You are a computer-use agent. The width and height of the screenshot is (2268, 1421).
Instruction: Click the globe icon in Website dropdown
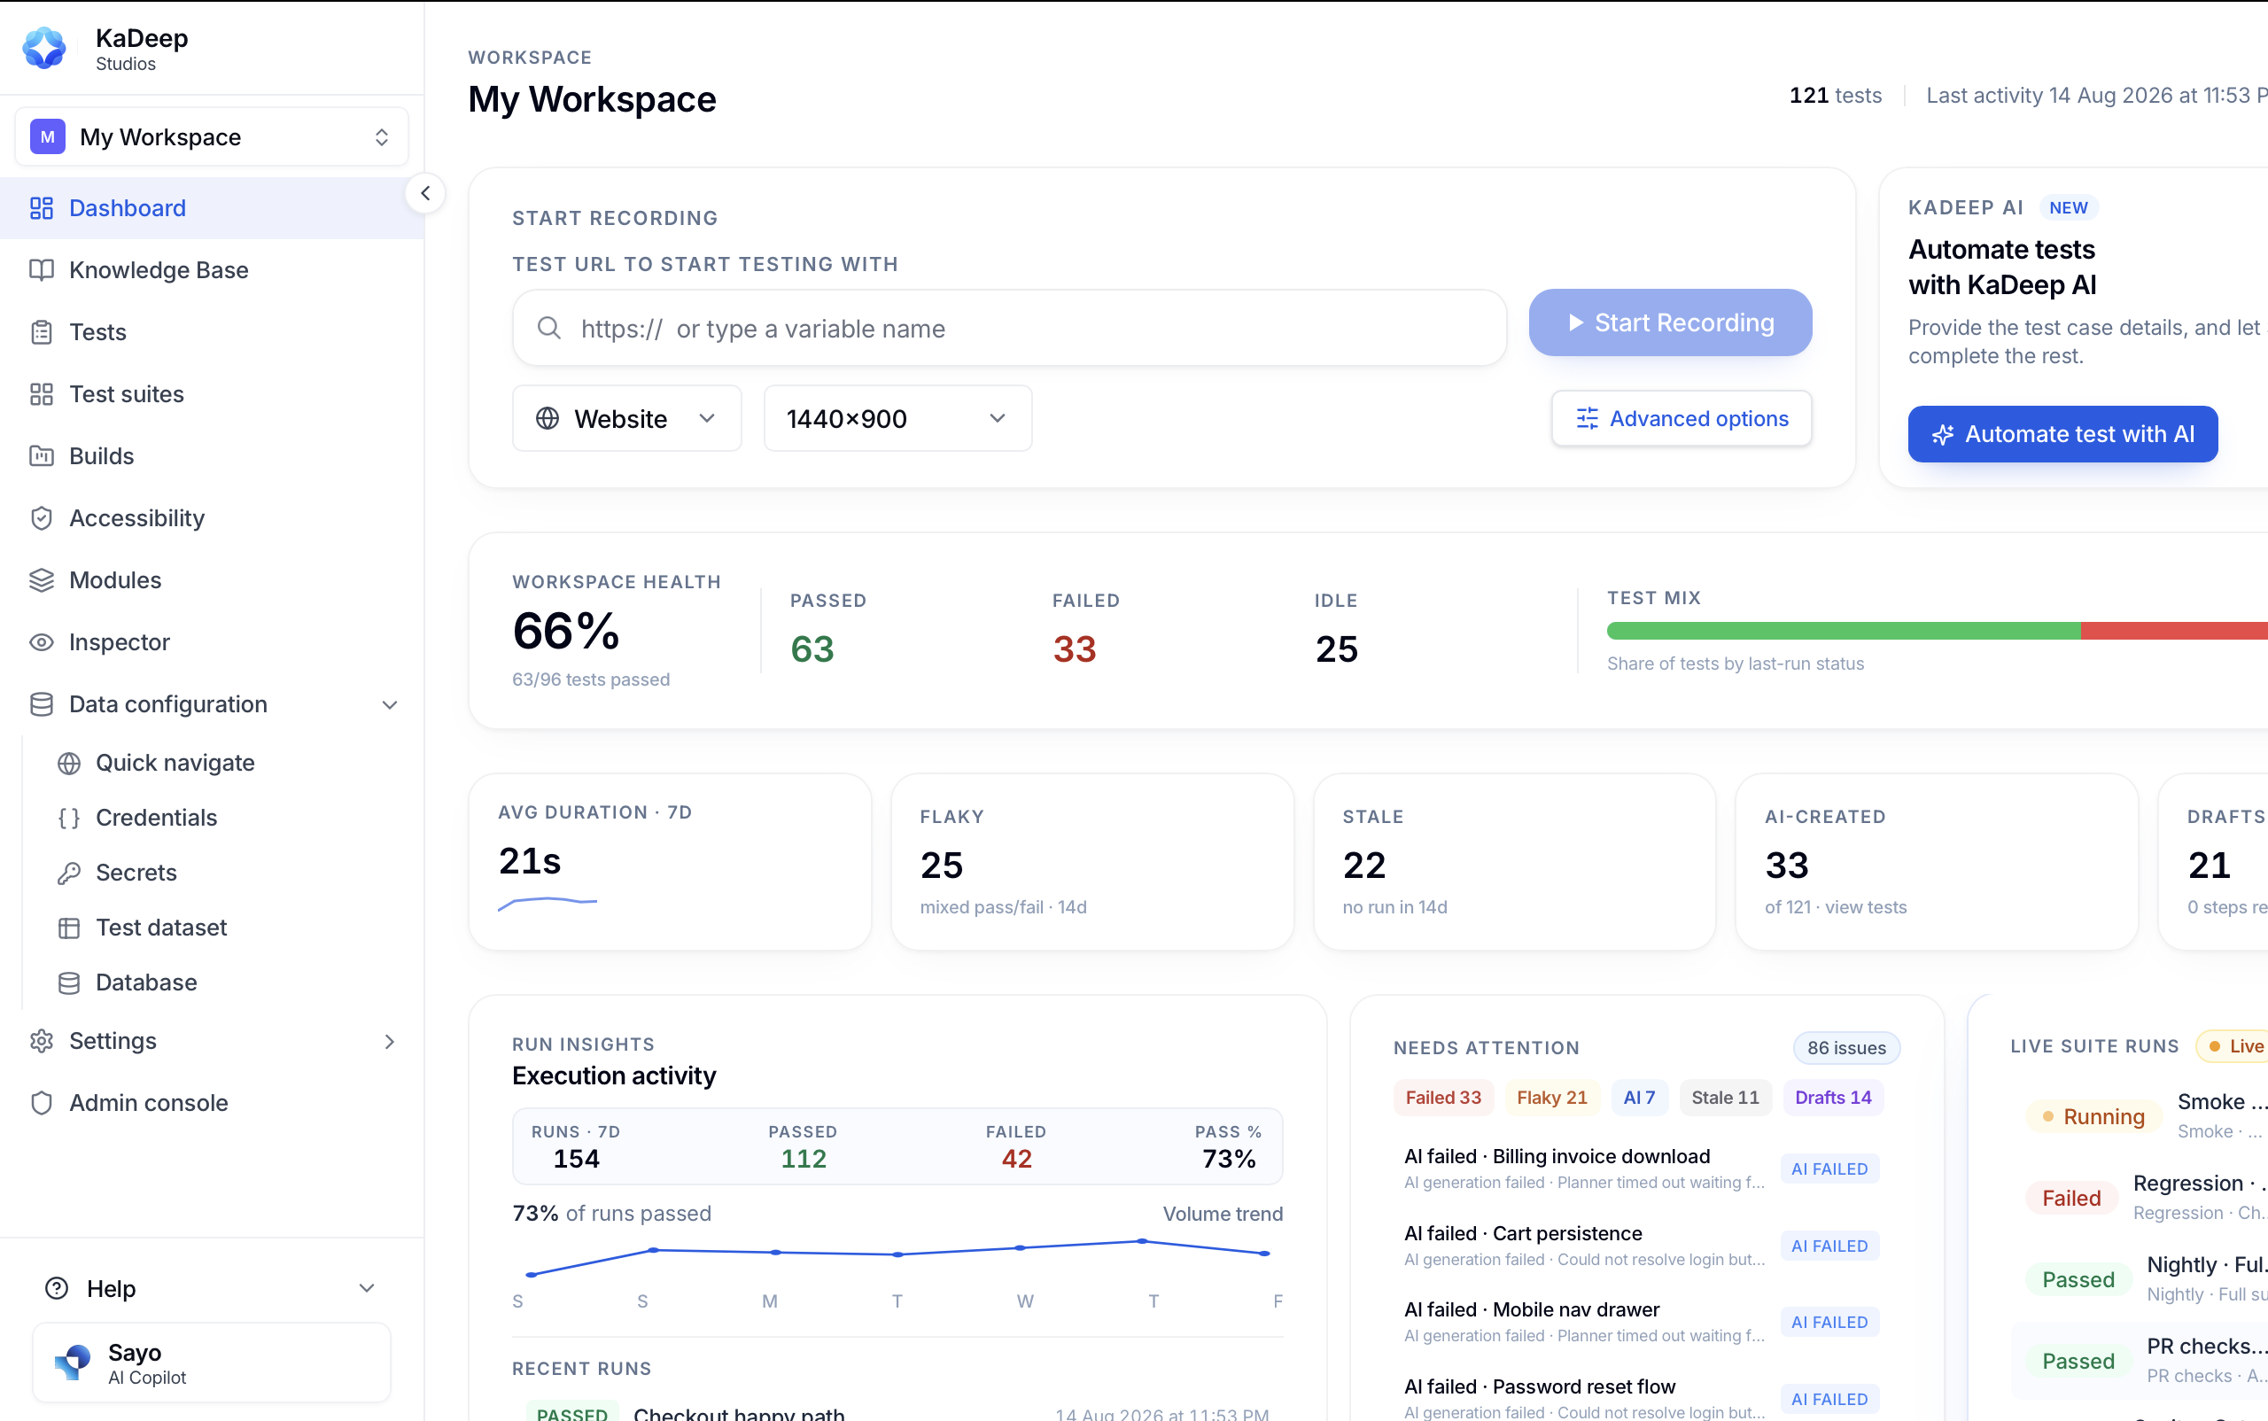547,418
